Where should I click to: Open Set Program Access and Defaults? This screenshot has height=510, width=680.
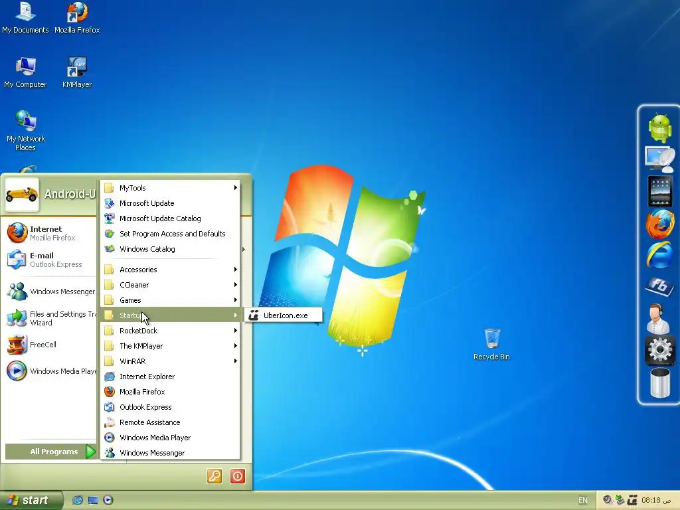[x=171, y=233]
